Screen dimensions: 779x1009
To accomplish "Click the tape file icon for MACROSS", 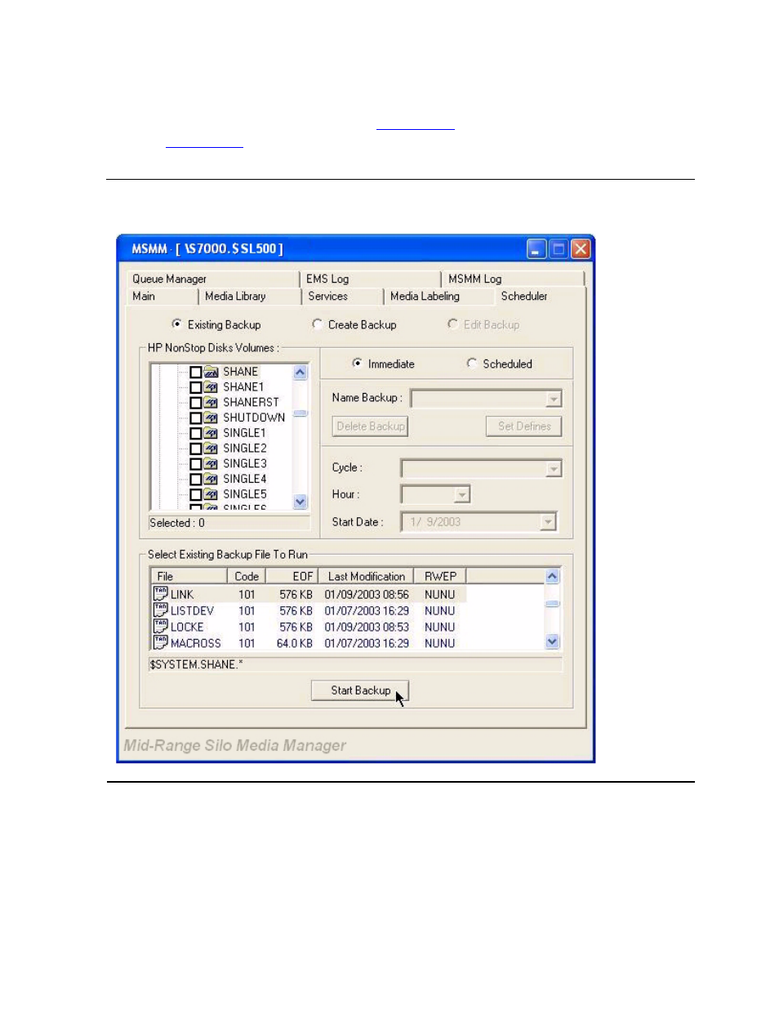I will pos(160,643).
